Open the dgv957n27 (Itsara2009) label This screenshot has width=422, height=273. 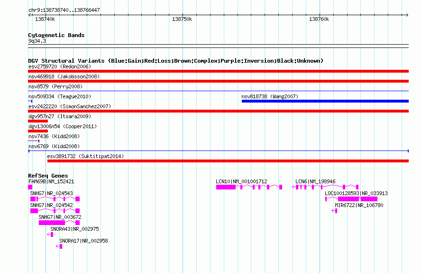tap(60, 116)
